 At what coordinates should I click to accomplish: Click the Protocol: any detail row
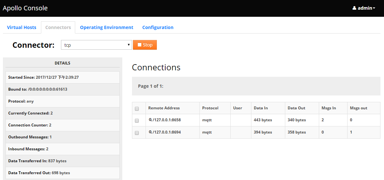pos(63,101)
